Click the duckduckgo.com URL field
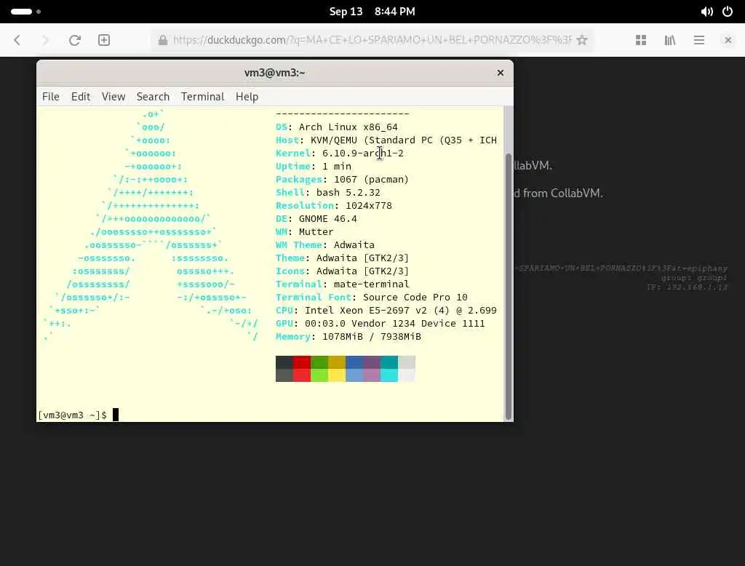 [372, 40]
